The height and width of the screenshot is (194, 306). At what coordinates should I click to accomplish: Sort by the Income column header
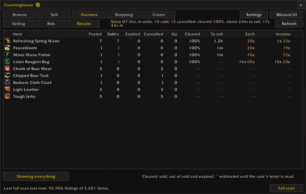pos(283,34)
